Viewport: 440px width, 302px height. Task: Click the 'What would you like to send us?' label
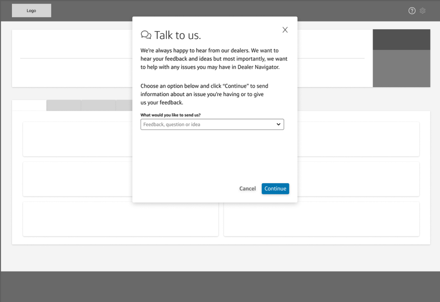pos(171,115)
